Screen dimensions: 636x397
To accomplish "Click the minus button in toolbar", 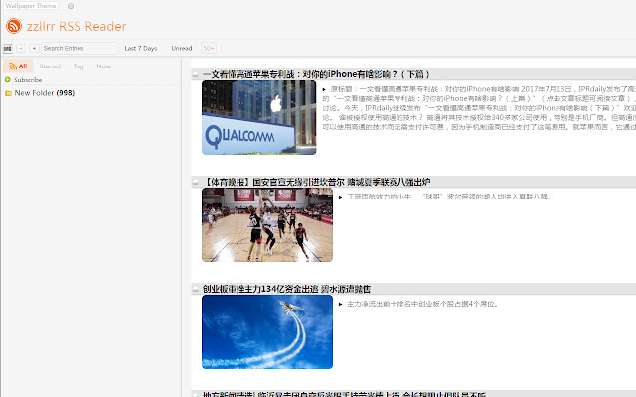I will [x=21, y=48].
